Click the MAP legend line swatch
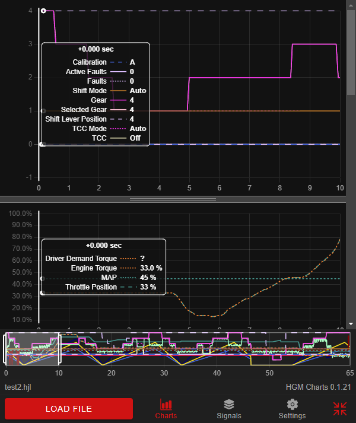Screen dimensions: 356x423 [126, 278]
